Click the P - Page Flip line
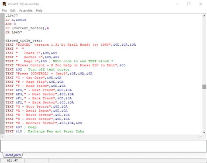 tap(34, 82)
